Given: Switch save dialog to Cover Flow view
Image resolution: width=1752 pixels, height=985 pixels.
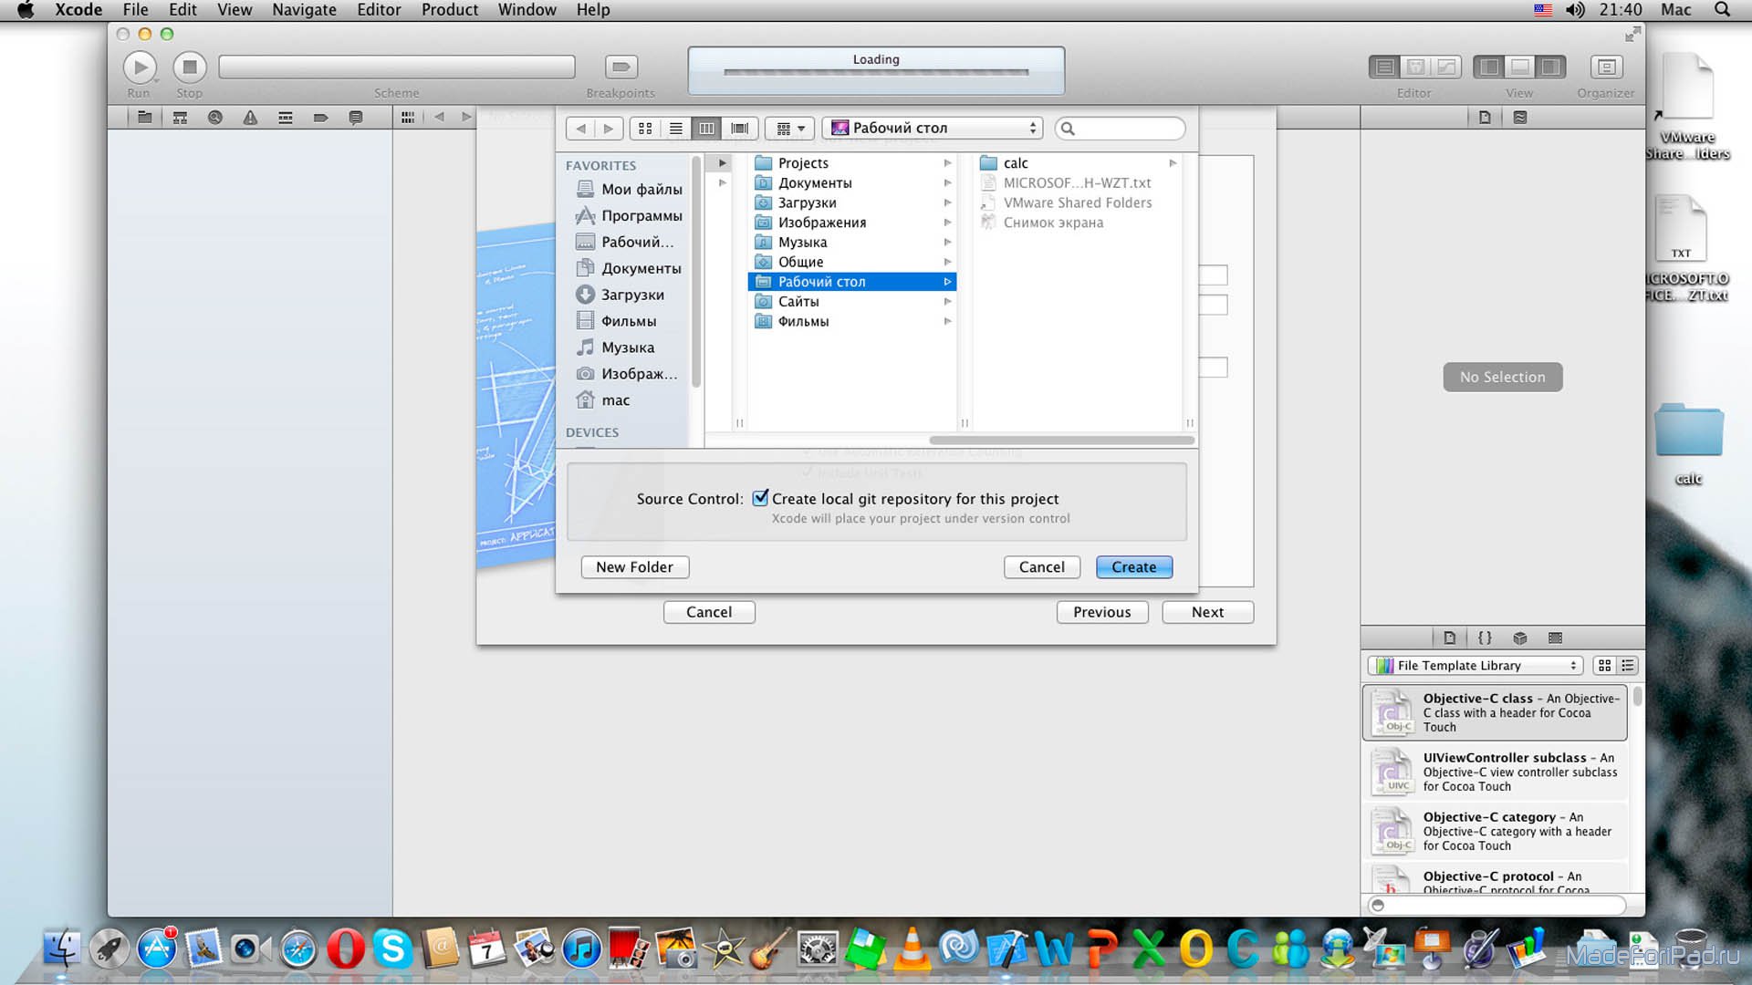Looking at the screenshot, I should click(x=739, y=129).
